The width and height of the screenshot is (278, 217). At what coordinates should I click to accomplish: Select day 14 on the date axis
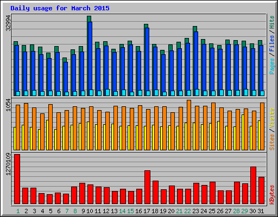pos(122,211)
